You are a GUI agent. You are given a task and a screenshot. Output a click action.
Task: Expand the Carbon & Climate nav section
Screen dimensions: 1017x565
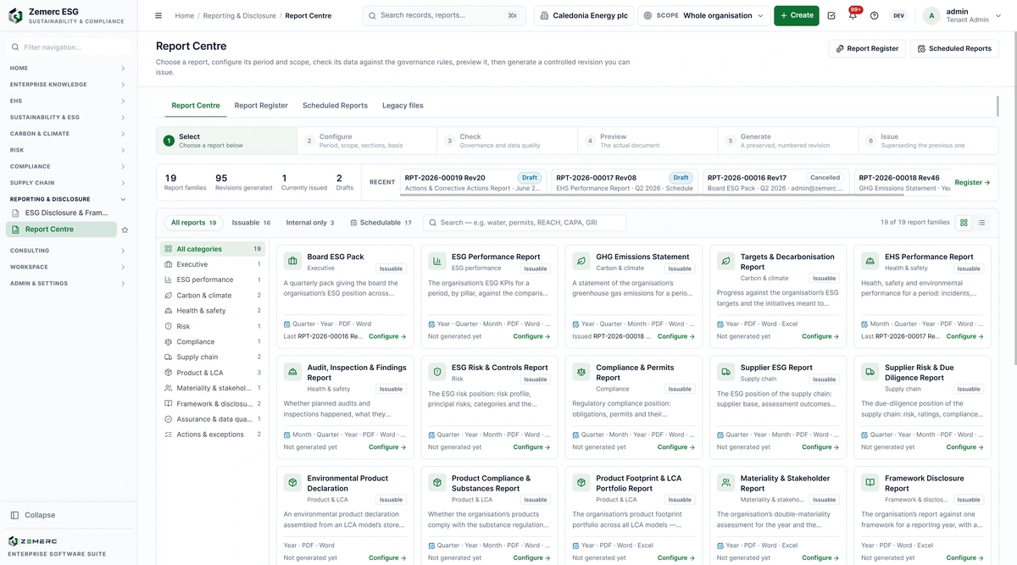(68, 134)
